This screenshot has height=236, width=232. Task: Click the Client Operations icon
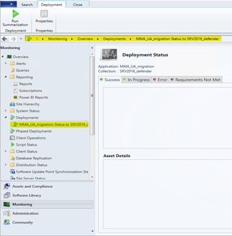[12, 138]
